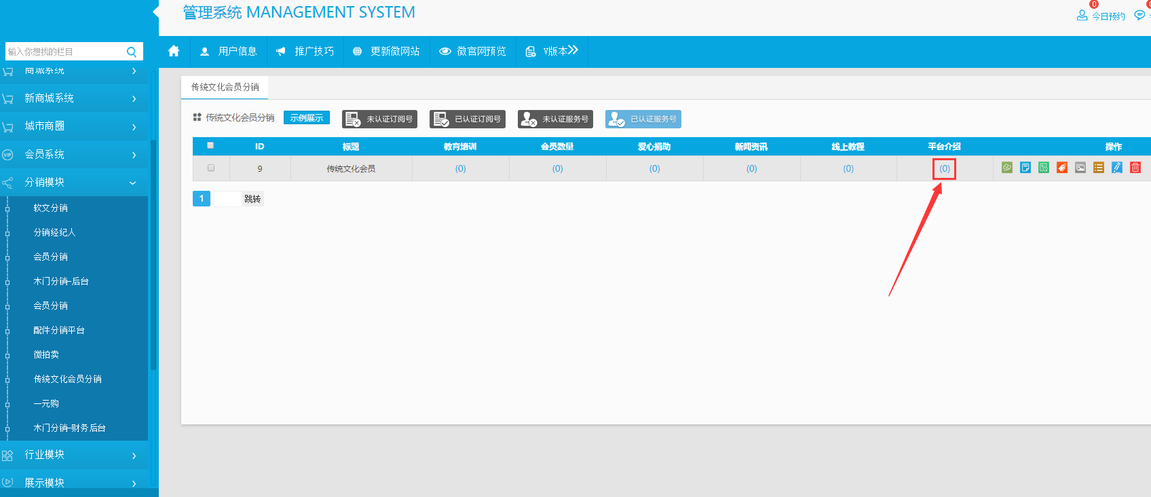1151x497 pixels.
Task: Open 微拍卖 in the sidebar
Action: 46,354
